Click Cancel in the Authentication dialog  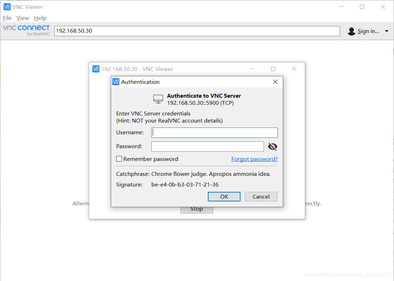(261, 196)
